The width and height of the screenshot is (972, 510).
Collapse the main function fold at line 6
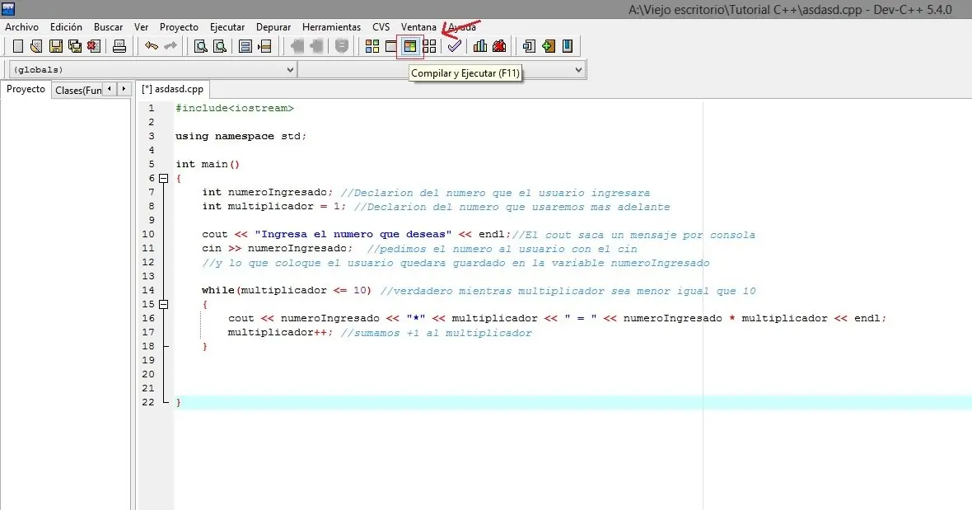click(x=163, y=179)
